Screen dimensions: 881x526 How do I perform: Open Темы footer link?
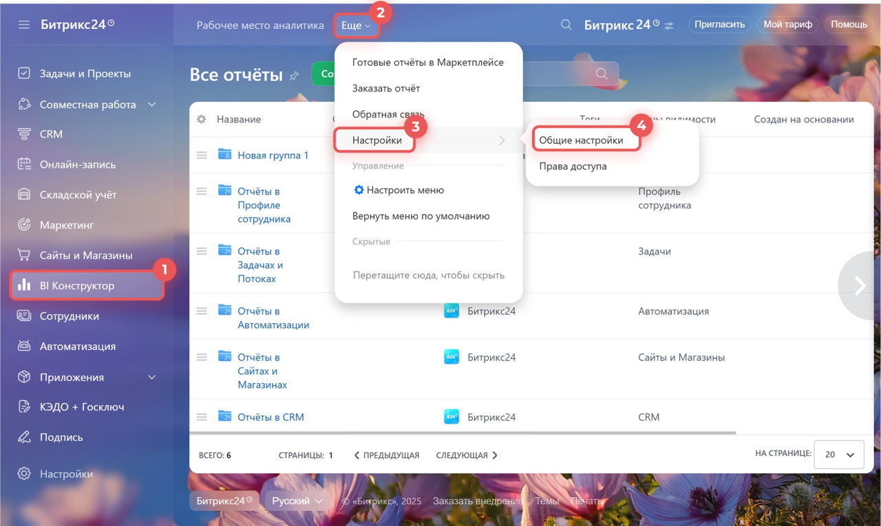547,501
